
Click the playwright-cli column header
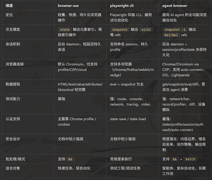(122, 6)
